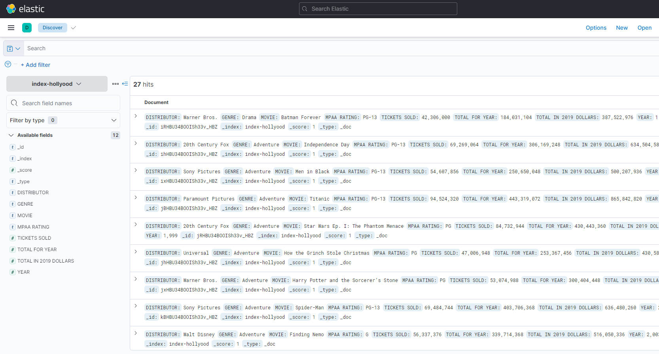
Task: Click search icon in Search Elastic bar
Action: (305, 9)
